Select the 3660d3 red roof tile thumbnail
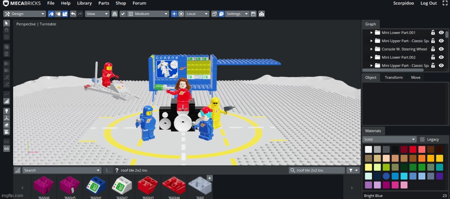The height and width of the screenshot is (199, 450). [147, 186]
